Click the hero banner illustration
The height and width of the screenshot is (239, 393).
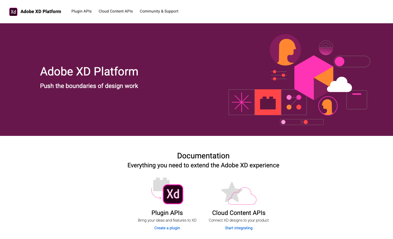[x=299, y=80]
